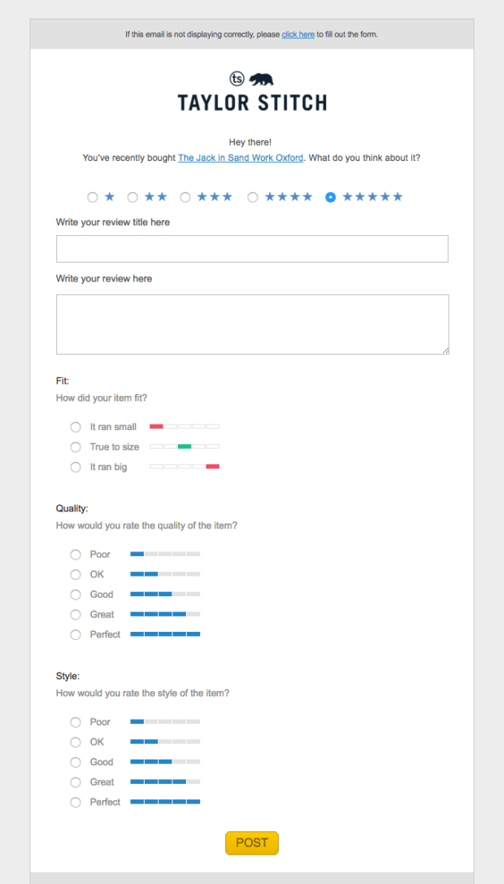The height and width of the screenshot is (884, 504).
Task: Rate style as OK
Action: pos(76,742)
